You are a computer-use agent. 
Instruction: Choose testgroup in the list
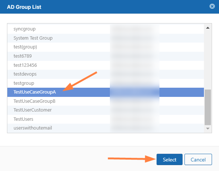pyautogui.click(x=105, y=83)
